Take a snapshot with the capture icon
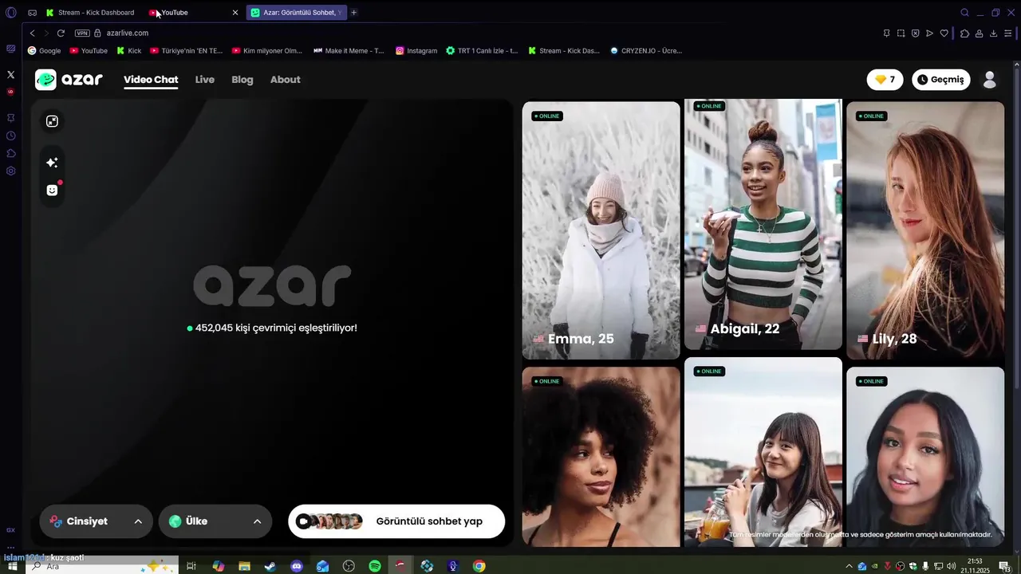The height and width of the screenshot is (574, 1021). pos(901,33)
